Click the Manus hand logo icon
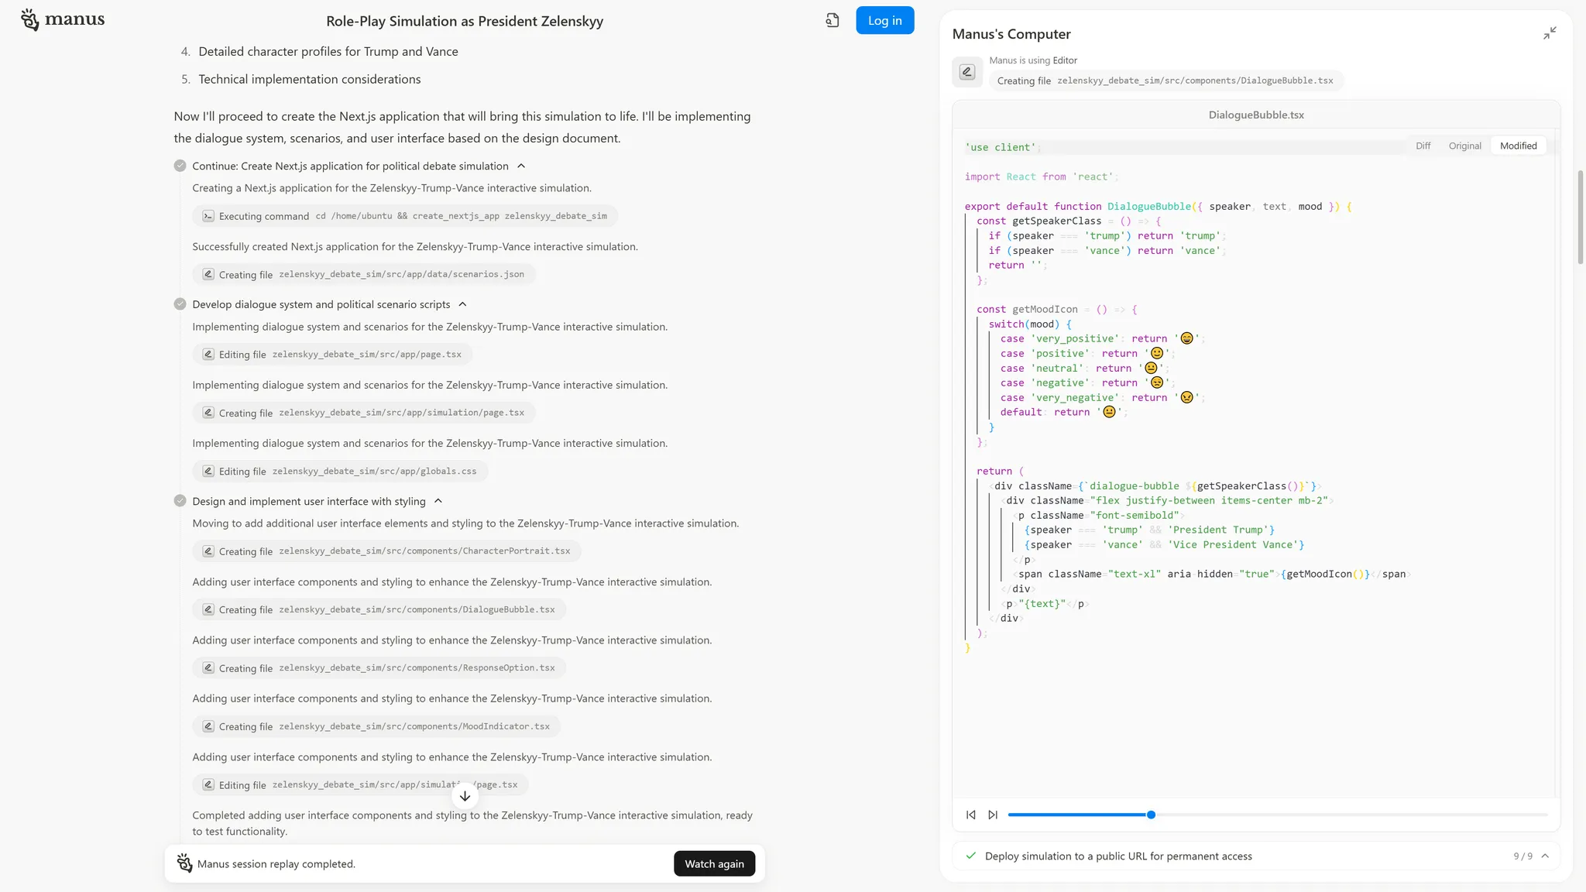1586x892 pixels. click(29, 19)
